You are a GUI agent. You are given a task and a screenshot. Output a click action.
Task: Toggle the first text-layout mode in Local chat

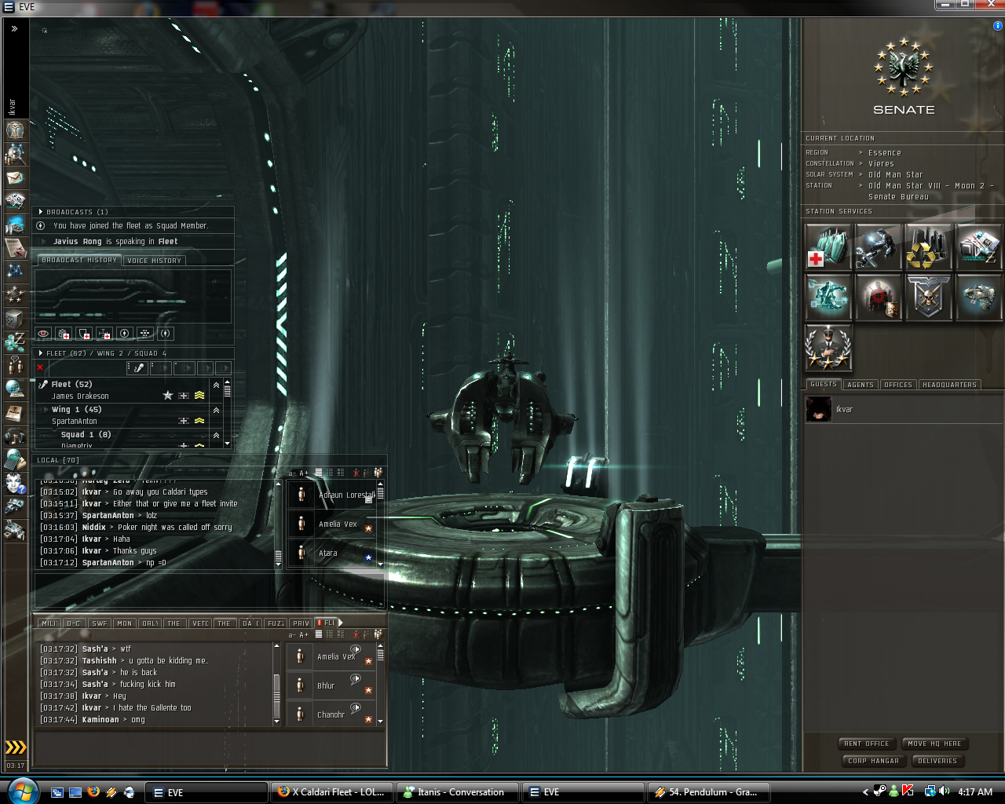coord(319,473)
